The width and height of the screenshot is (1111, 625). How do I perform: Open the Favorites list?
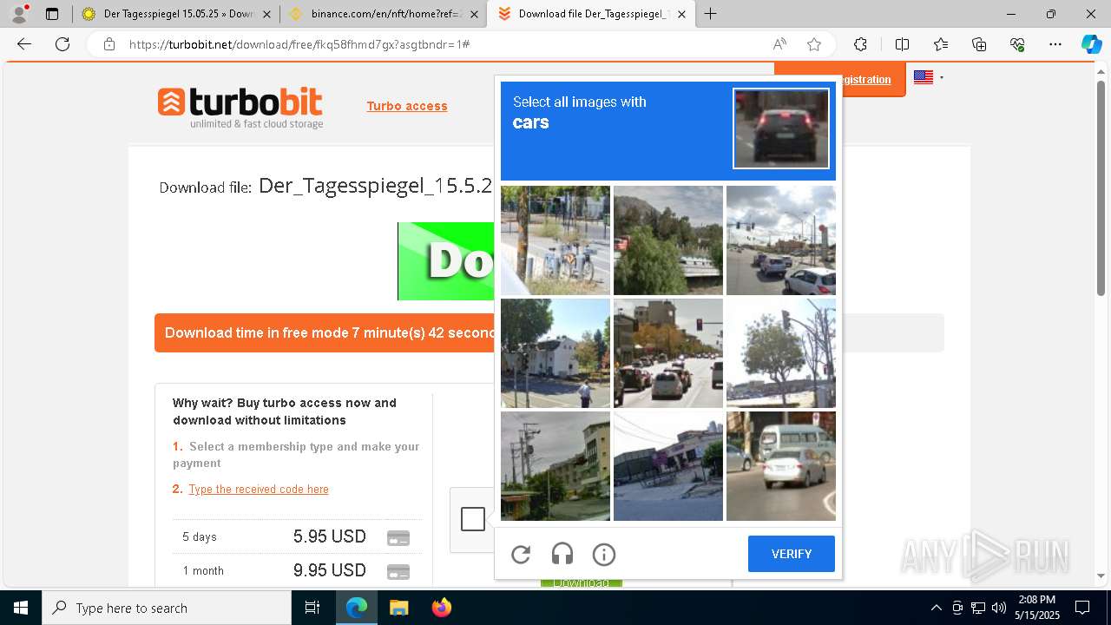[941, 44]
